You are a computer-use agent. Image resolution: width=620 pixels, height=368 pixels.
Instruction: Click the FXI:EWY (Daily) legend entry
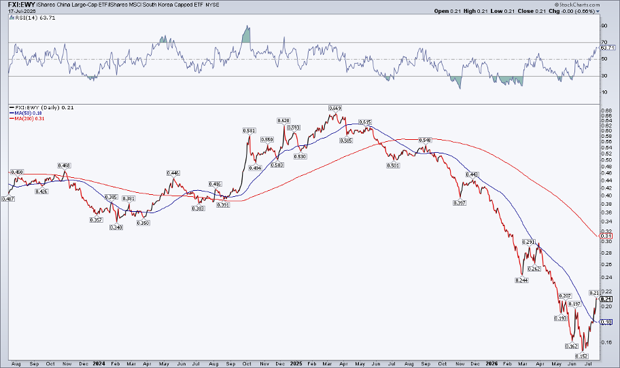click(x=41, y=107)
